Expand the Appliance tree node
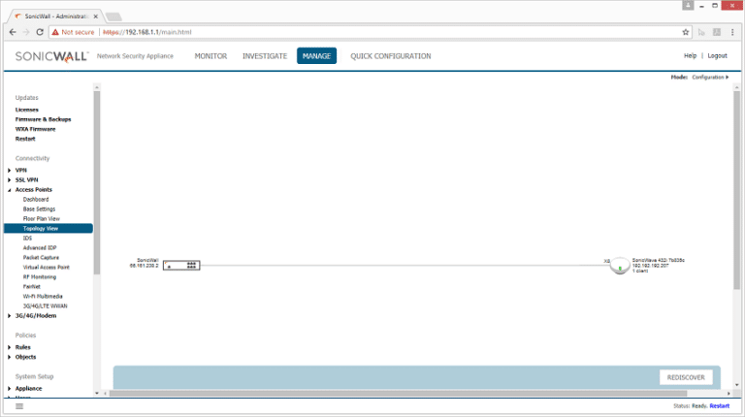Screen dimensions: 745x417 tap(9, 389)
